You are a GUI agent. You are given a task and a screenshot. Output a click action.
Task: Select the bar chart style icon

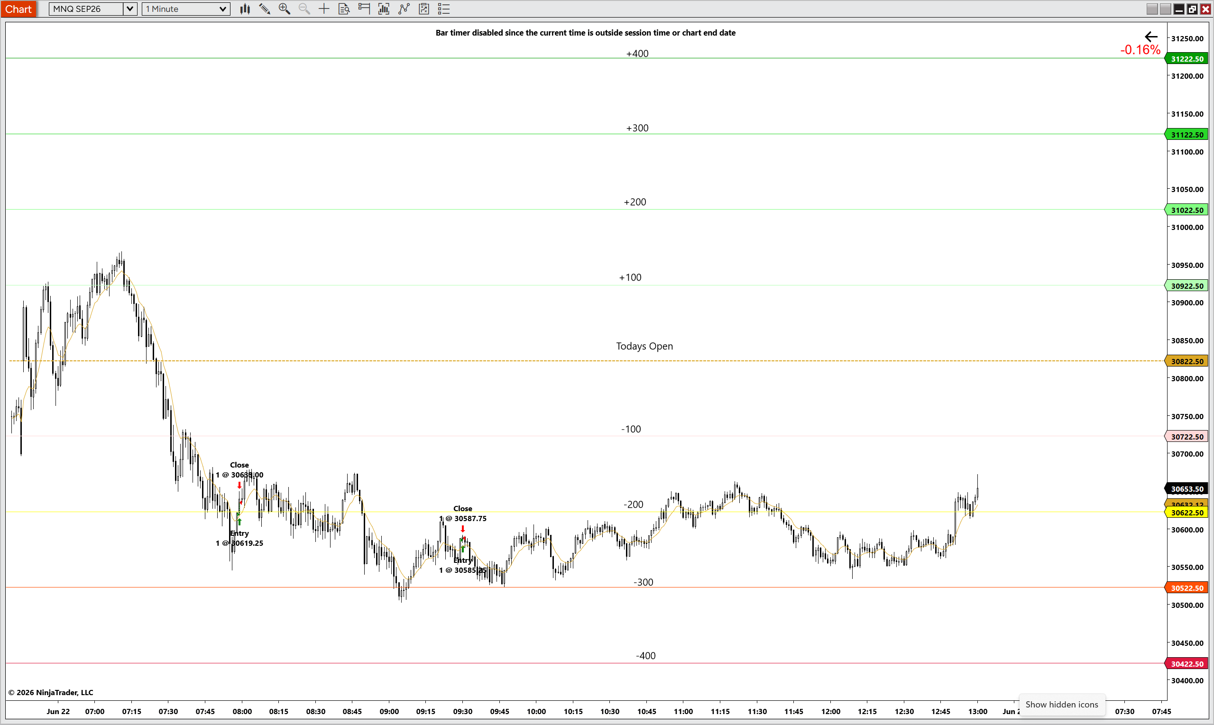245,9
